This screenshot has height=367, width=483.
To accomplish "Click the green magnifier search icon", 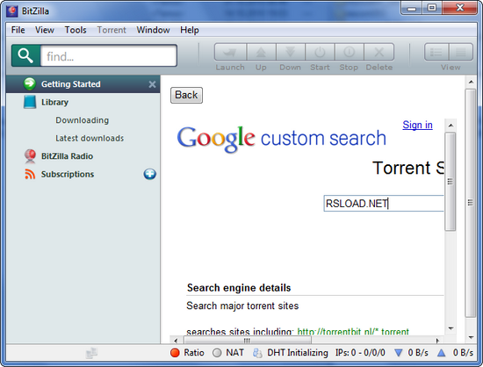I will click(25, 55).
